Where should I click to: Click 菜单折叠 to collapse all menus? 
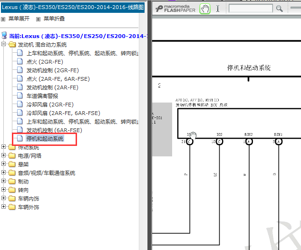click(54, 19)
